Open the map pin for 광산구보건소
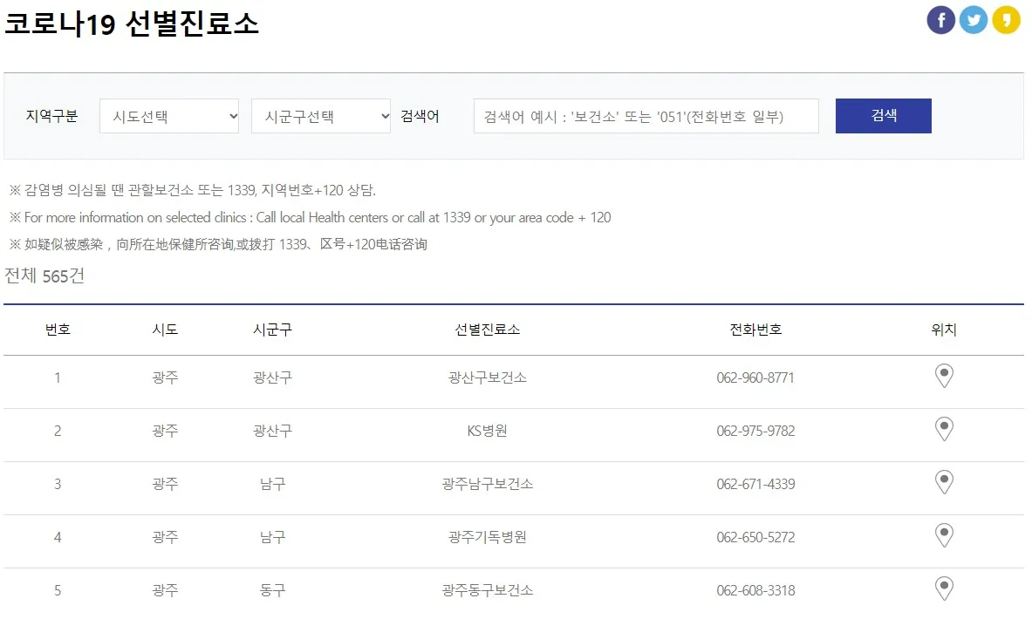This screenshot has height=619, width=1032. [944, 375]
